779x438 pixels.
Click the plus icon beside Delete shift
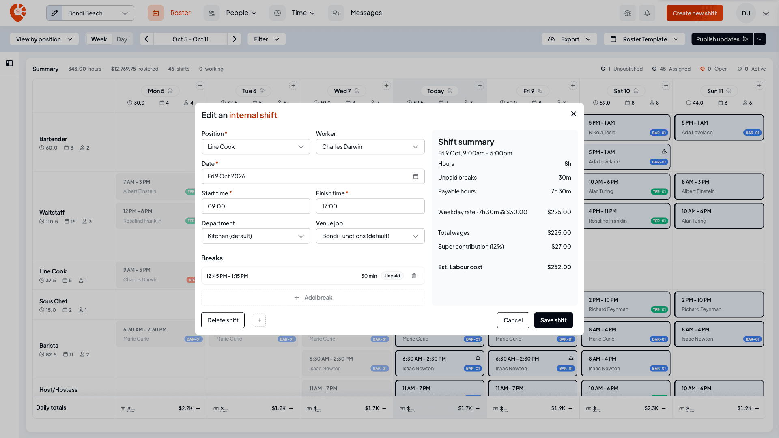(x=259, y=320)
